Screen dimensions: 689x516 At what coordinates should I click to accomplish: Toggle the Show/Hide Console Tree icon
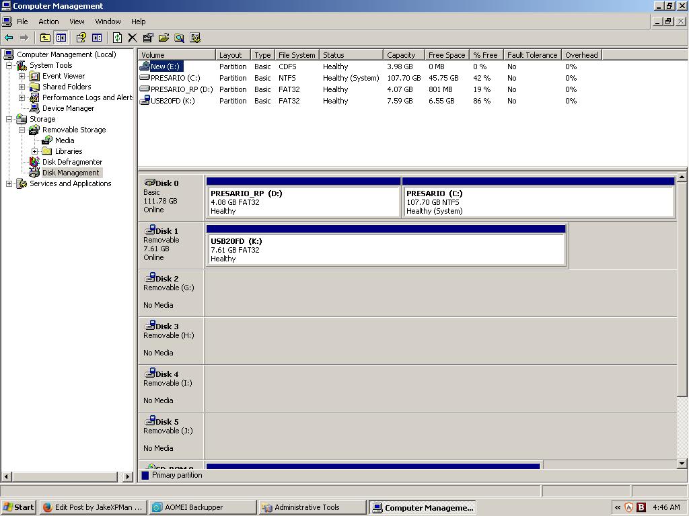tap(61, 38)
